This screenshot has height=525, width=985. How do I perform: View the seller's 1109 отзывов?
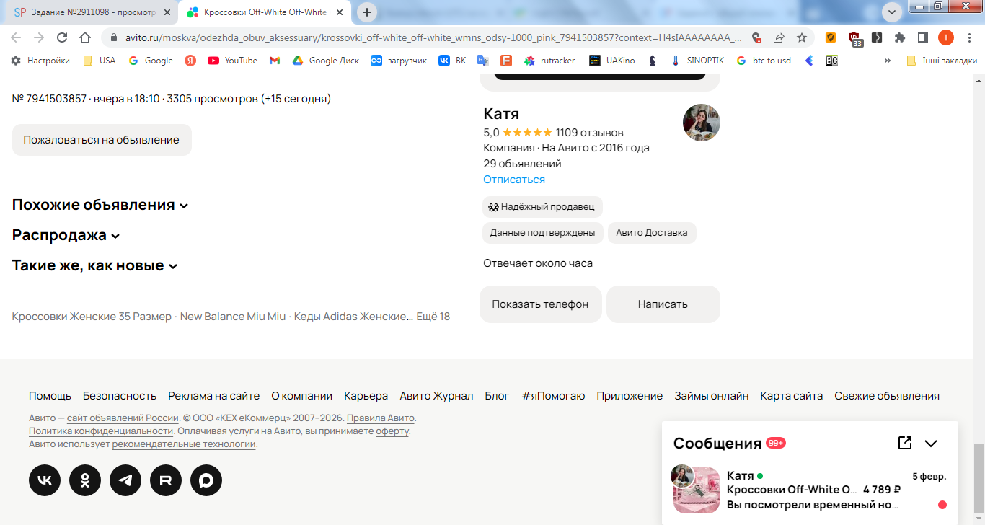tap(590, 133)
